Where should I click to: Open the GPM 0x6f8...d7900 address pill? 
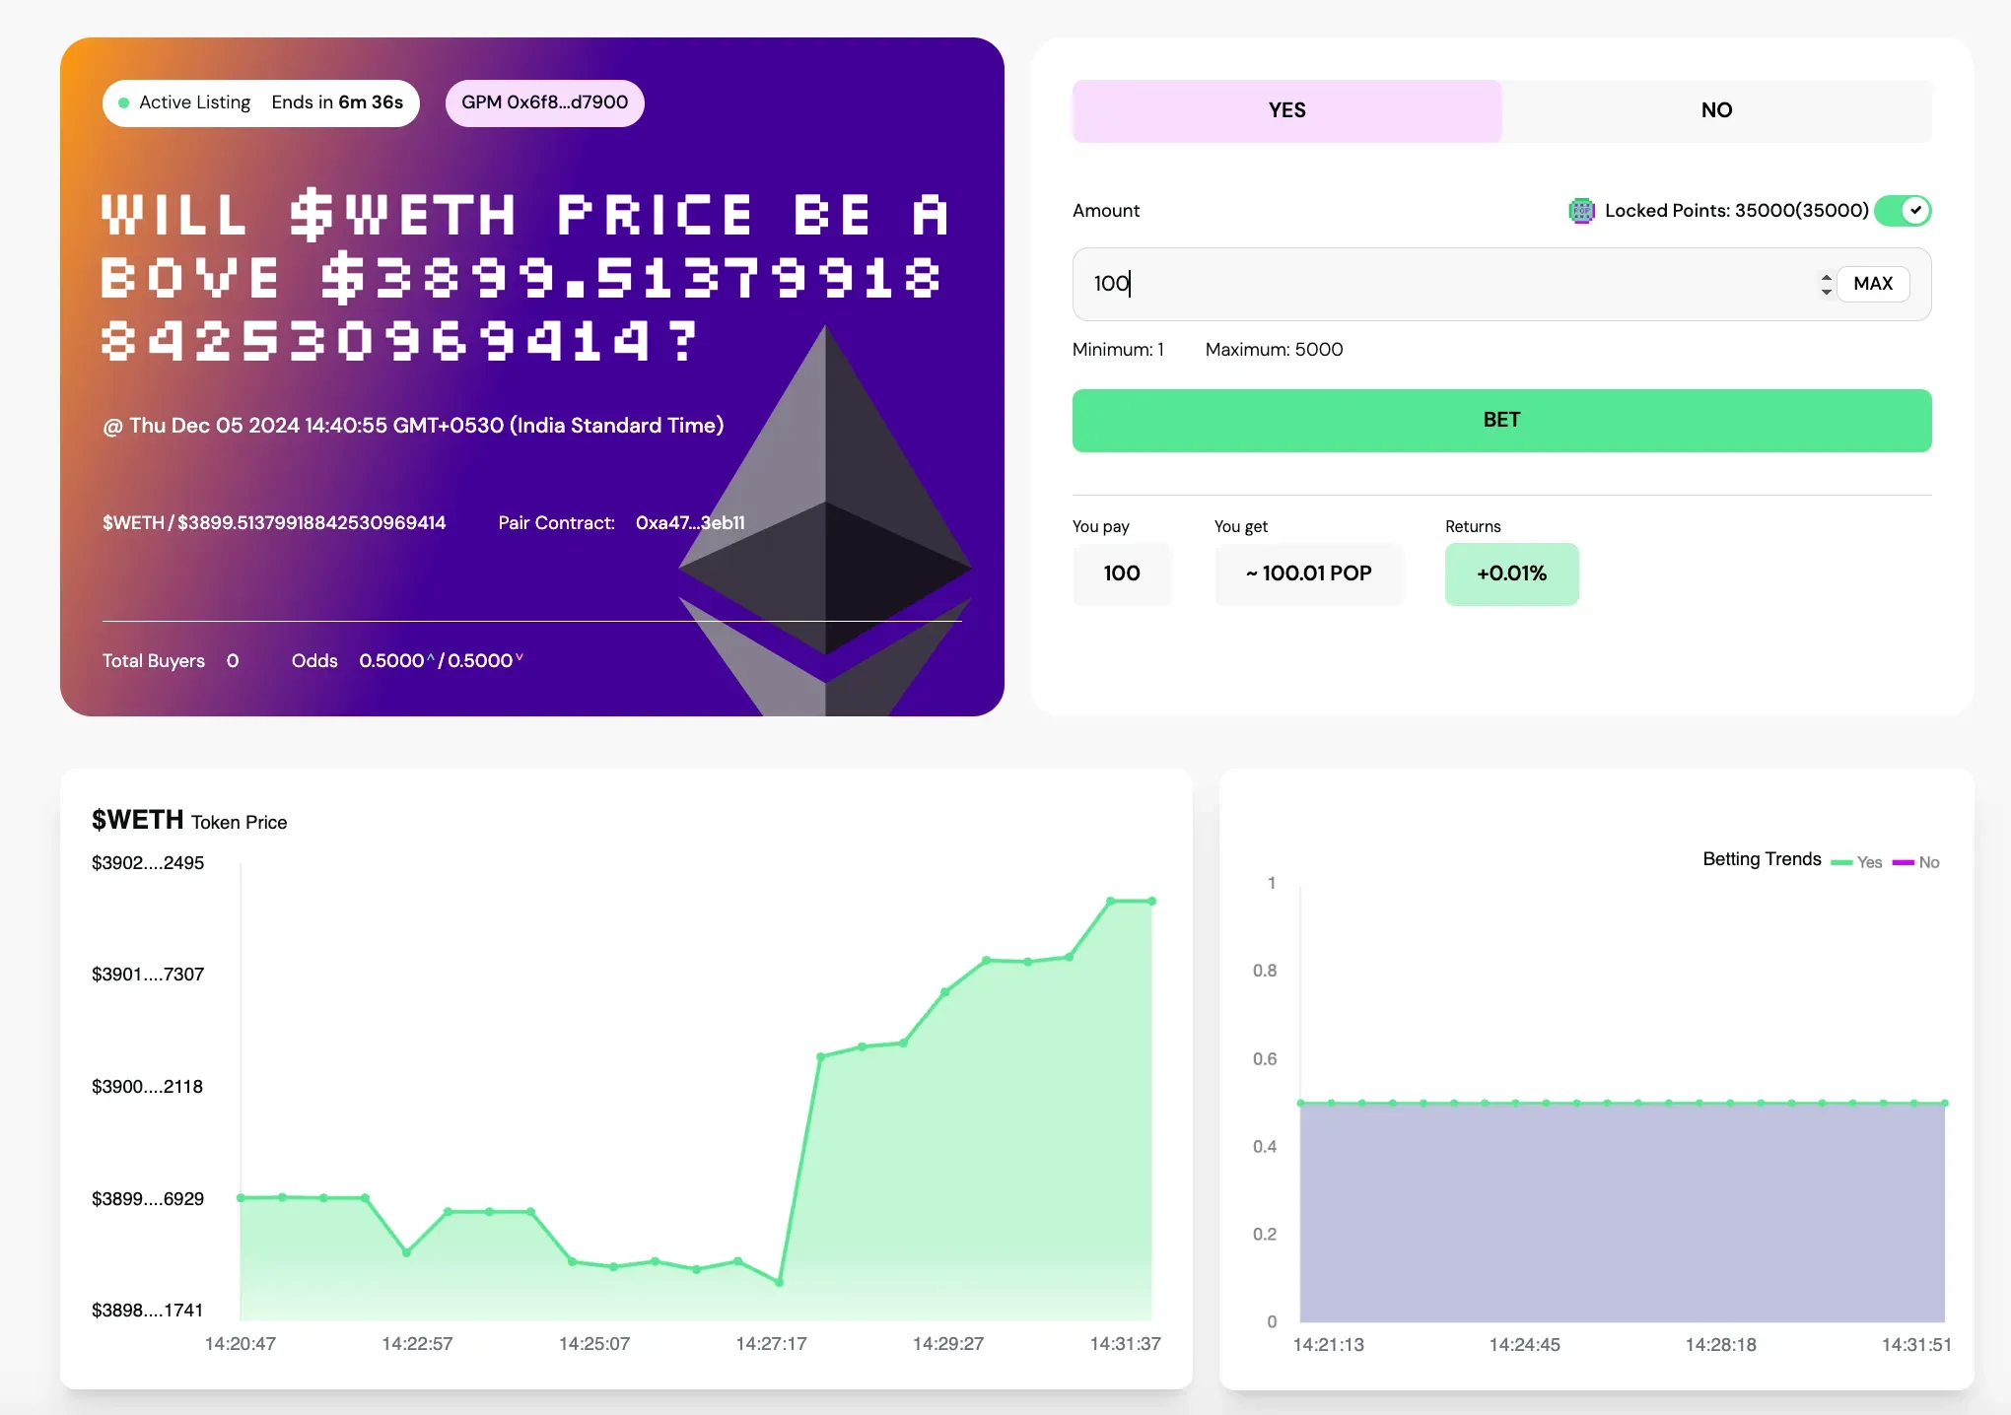[x=544, y=102]
